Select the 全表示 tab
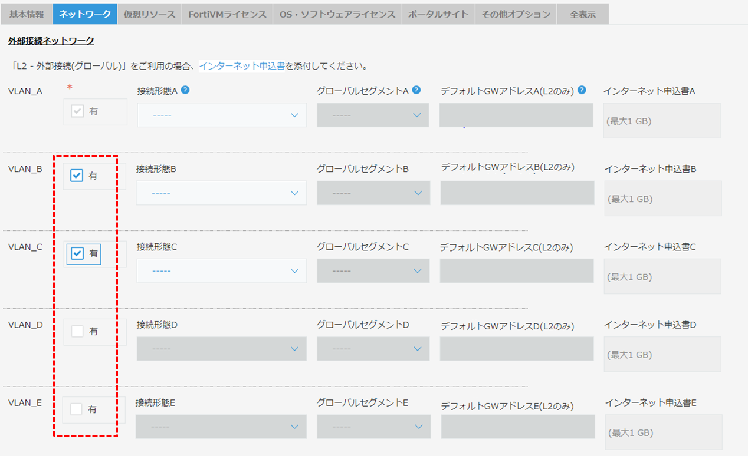Viewport: 748px width, 456px height. pos(583,14)
